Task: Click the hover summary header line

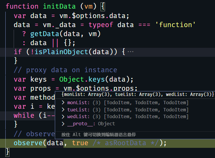Action: (138, 94)
